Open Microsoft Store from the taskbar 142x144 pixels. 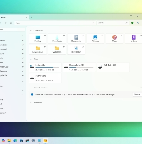point(21,141)
